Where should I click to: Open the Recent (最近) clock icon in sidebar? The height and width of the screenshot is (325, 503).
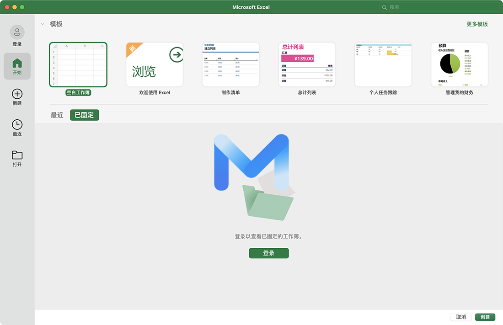point(17,124)
